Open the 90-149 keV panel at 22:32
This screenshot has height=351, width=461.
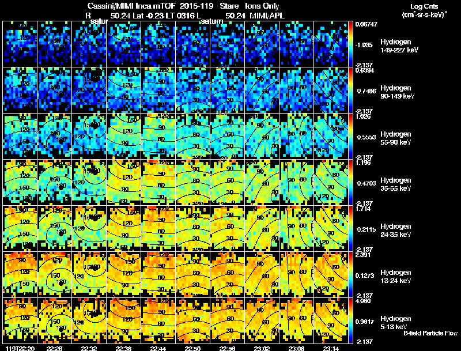[x=89, y=90]
